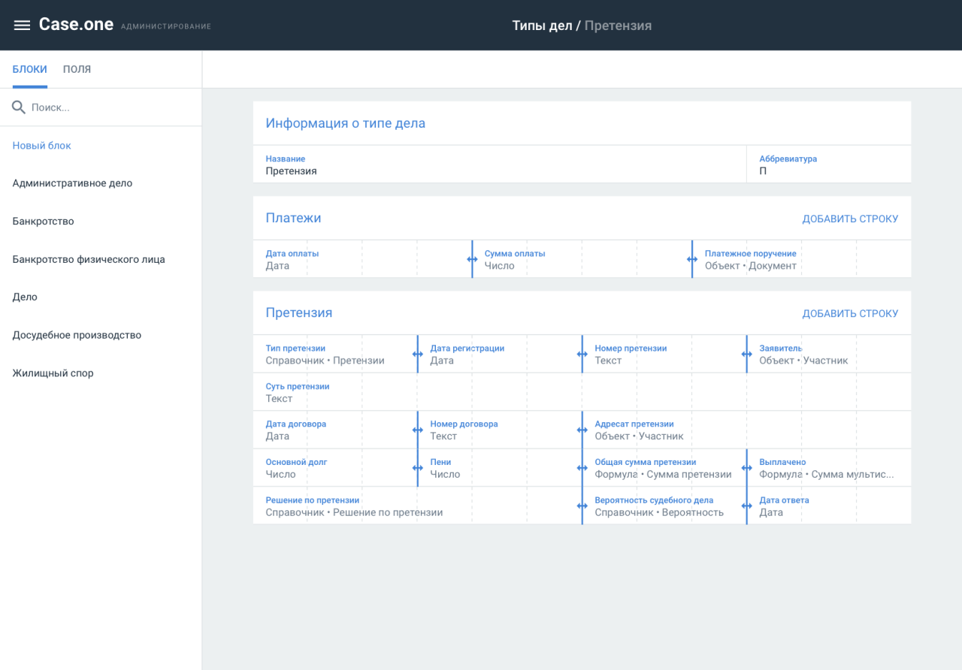The width and height of the screenshot is (962, 670).
Task: Select the Дата ответа field
Action: pyautogui.click(x=829, y=506)
